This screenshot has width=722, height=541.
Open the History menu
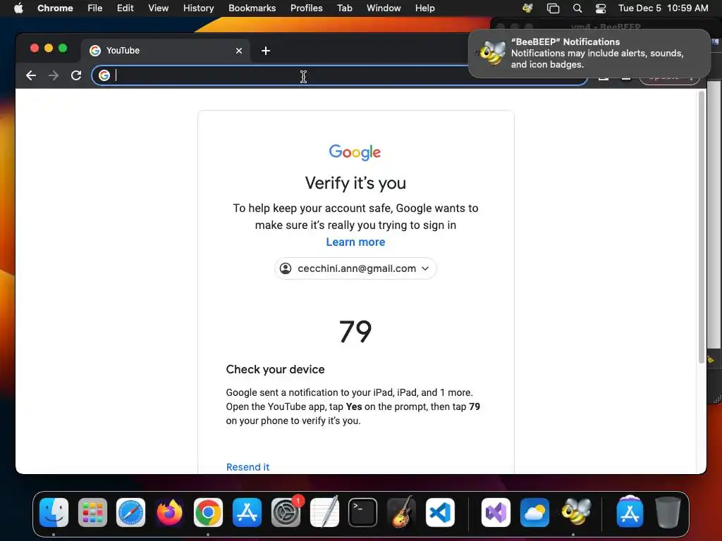(x=198, y=8)
